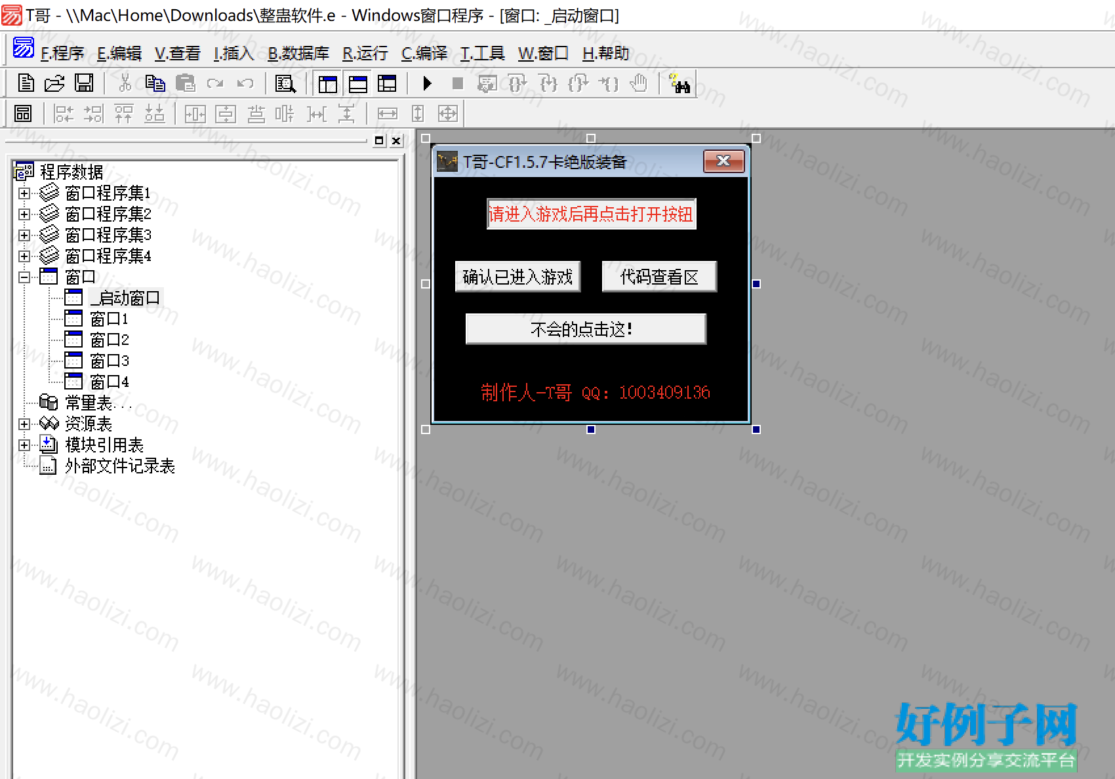Screen dimensions: 1115x779
Task: Open the C.编译 menu
Action: tap(424, 53)
